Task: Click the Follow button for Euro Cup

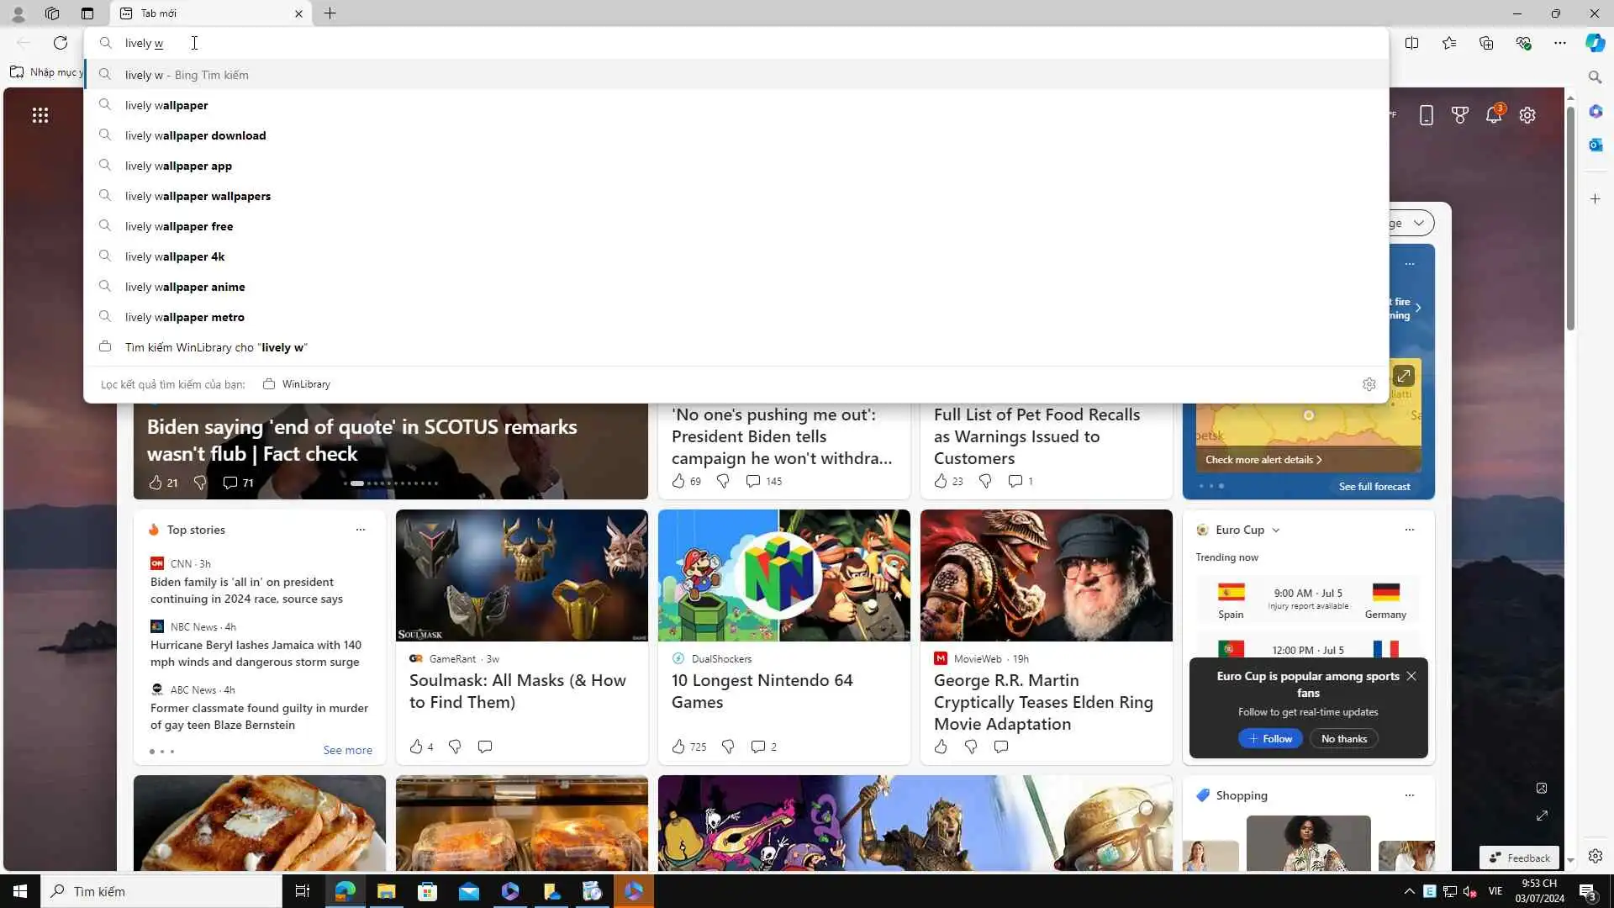Action: click(1270, 739)
